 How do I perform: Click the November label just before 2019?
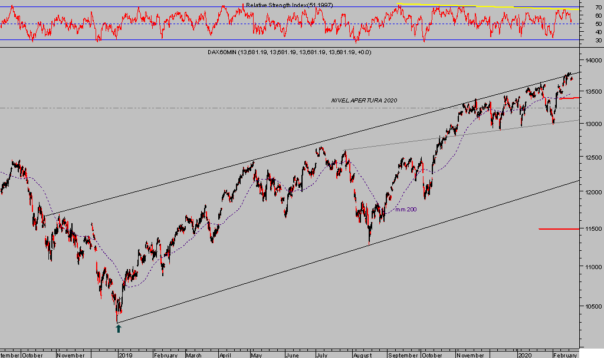click(71, 355)
